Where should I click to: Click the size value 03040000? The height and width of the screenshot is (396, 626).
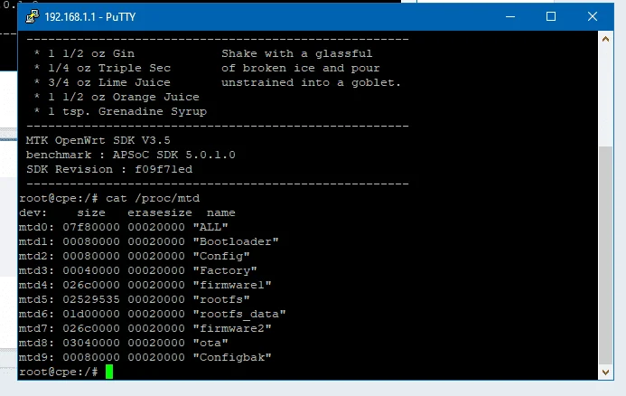[91, 343]
